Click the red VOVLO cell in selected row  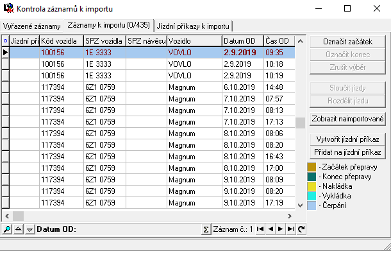pos(194,53)
